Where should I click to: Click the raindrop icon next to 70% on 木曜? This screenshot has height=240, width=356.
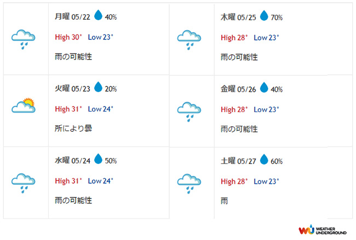click(264, 15)
